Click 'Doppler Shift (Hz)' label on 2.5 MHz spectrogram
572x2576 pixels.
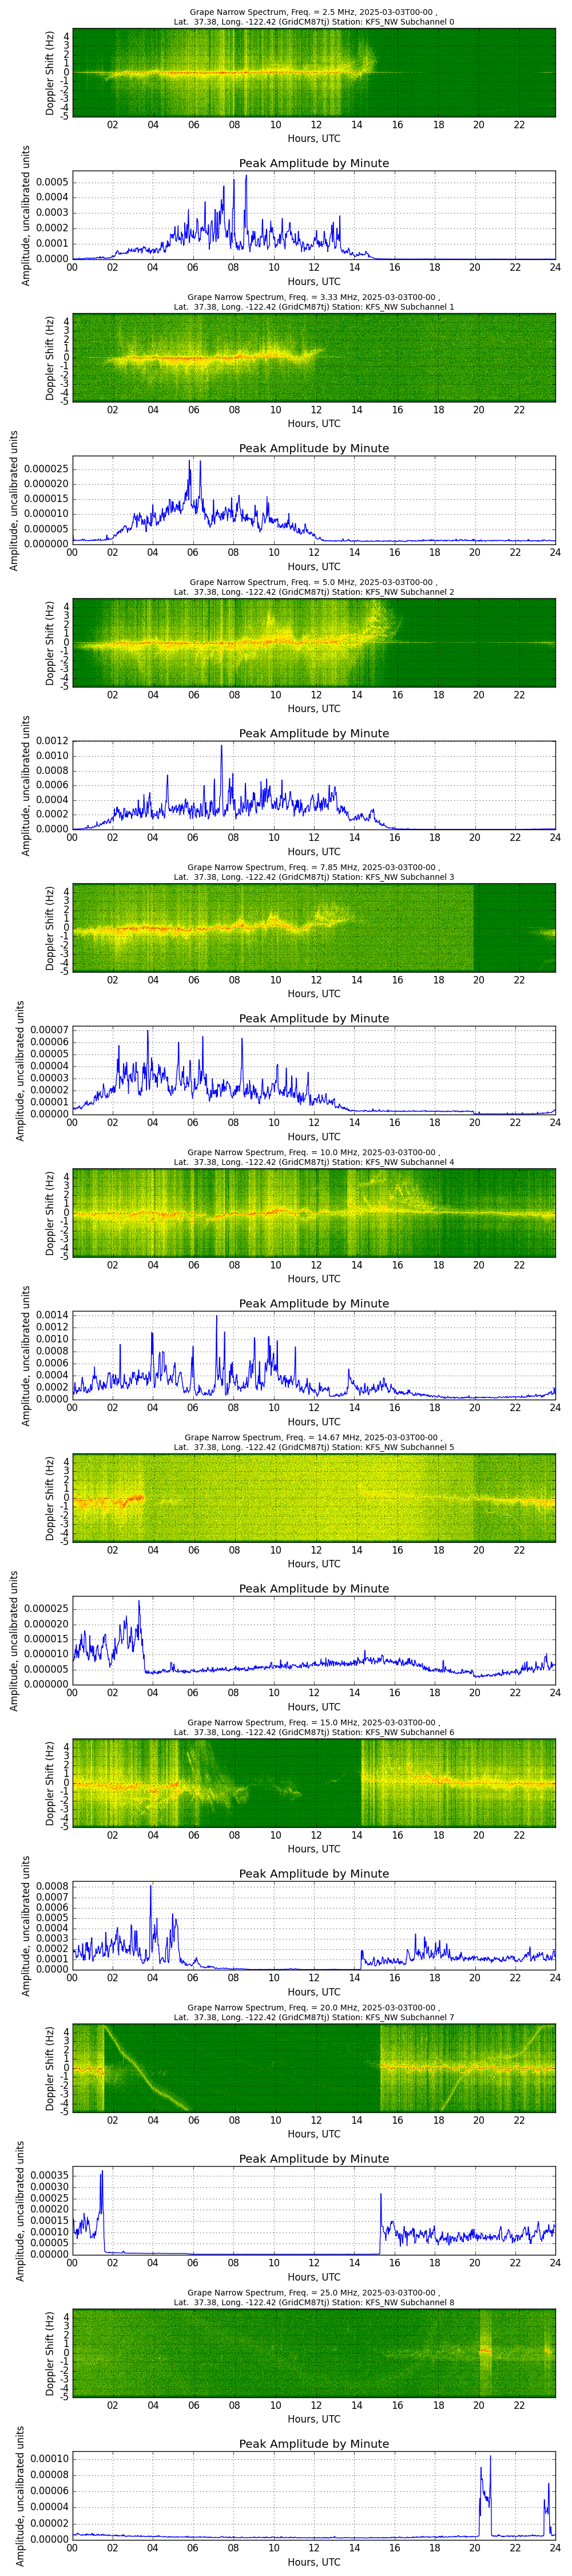click(x=51, y=73)
